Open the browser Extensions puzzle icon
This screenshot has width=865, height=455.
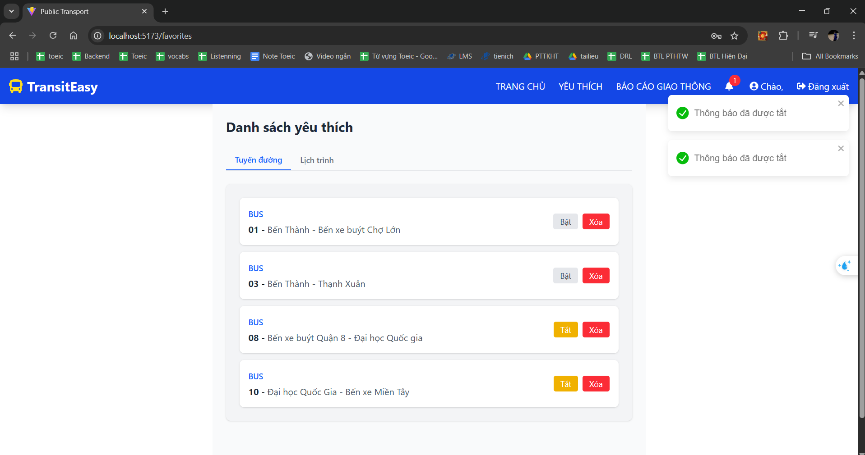point(783,36)
